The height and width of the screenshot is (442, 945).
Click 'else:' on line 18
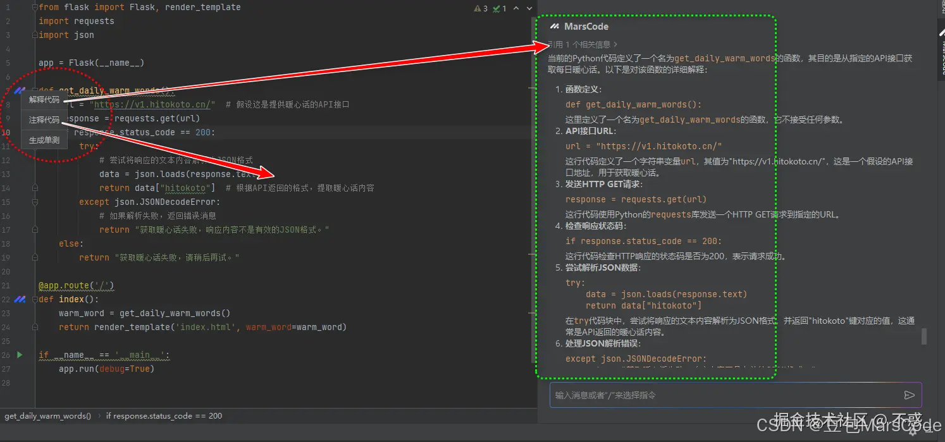pyautogui.click(x=71, y=243)
